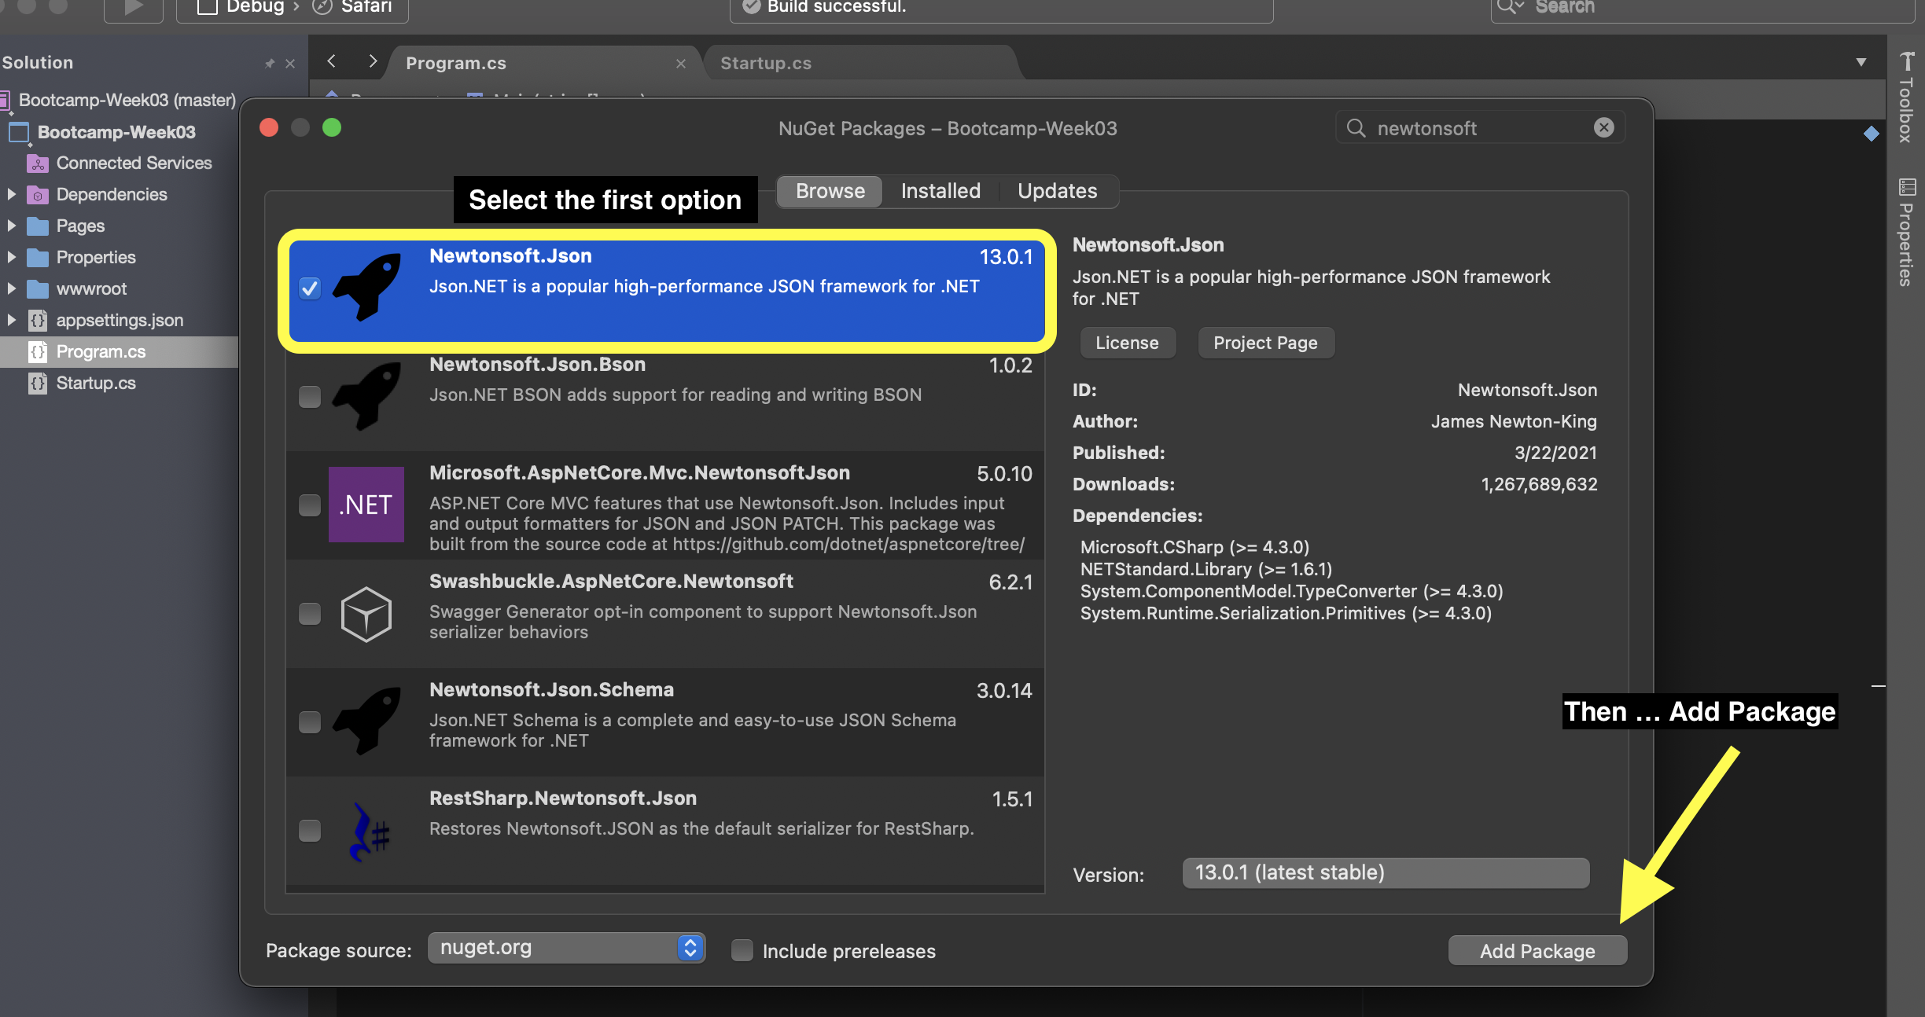Expand the Dependencies folder
This screenshot has height=1017, width=1925.
click(x=11, y=194)
